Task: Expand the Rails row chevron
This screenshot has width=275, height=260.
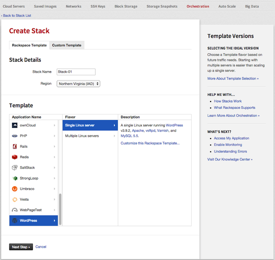Action: pyautogui.click(x=55, y=146)
